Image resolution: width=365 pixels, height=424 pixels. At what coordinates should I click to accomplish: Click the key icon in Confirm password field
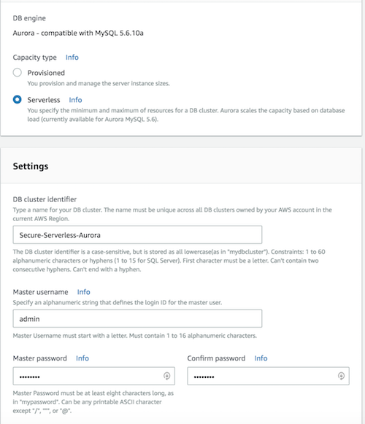(x=341, y=376)
